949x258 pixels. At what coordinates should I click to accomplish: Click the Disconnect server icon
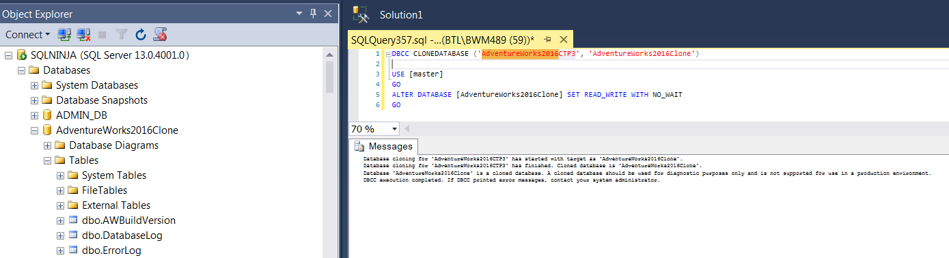84,34
